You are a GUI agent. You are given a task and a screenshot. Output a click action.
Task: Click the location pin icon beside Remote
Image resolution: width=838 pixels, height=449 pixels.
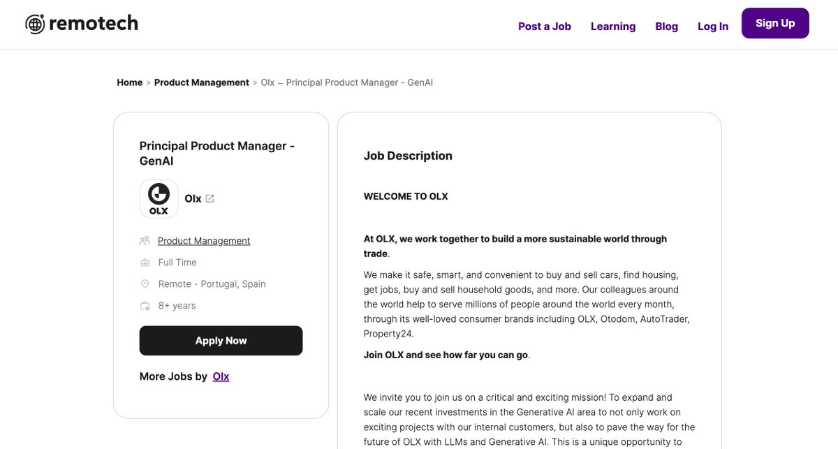(x=145, y=284)
